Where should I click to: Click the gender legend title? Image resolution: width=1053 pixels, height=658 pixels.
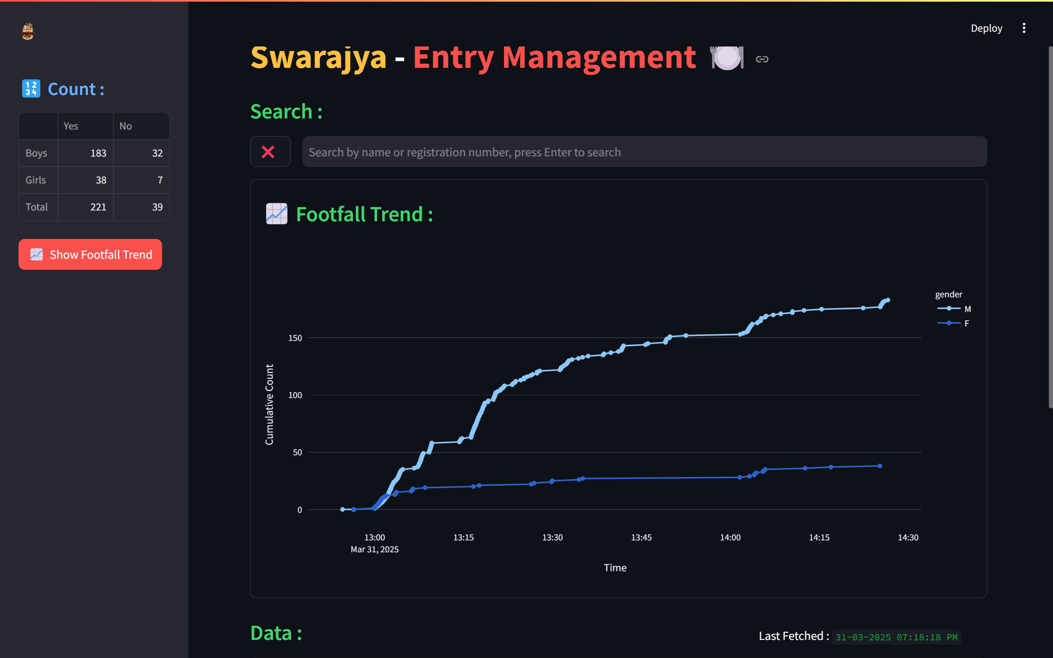coord(948,294)
